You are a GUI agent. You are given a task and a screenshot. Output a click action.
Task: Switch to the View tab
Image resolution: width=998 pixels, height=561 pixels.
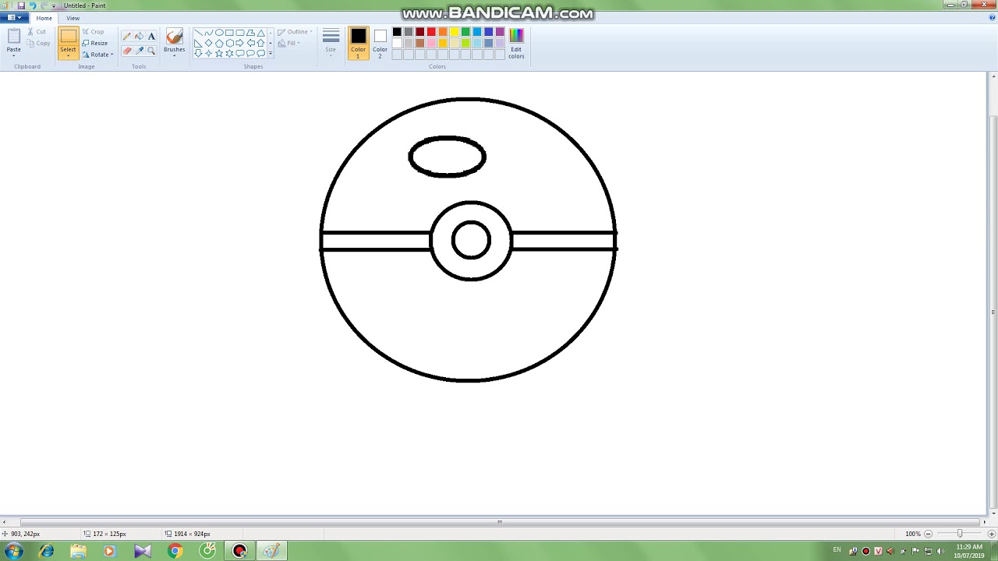click(73, 18)
